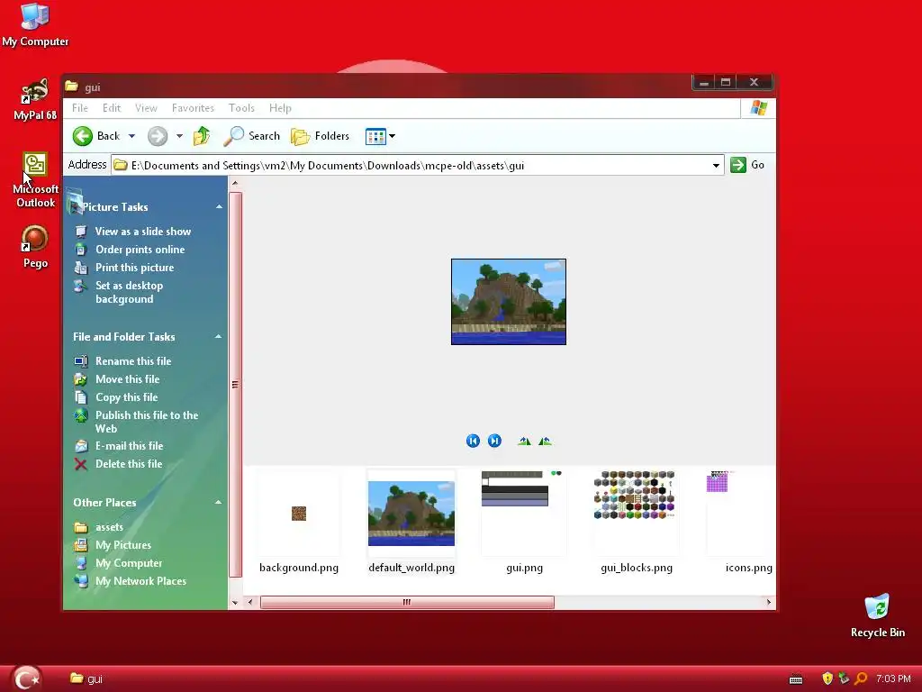Click the gui taskbar button
The image size is (922, 692).
[86, 678]
